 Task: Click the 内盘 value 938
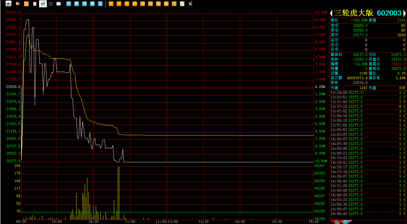pyautogui.click(x=402, y=88)
